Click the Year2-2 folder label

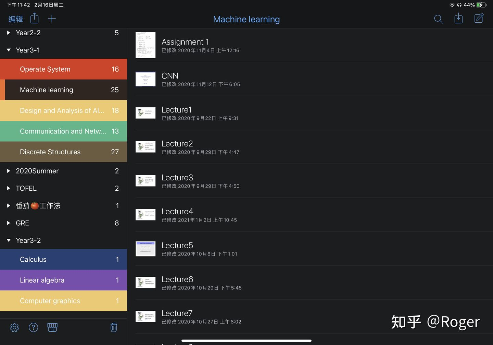pos(28,33)
